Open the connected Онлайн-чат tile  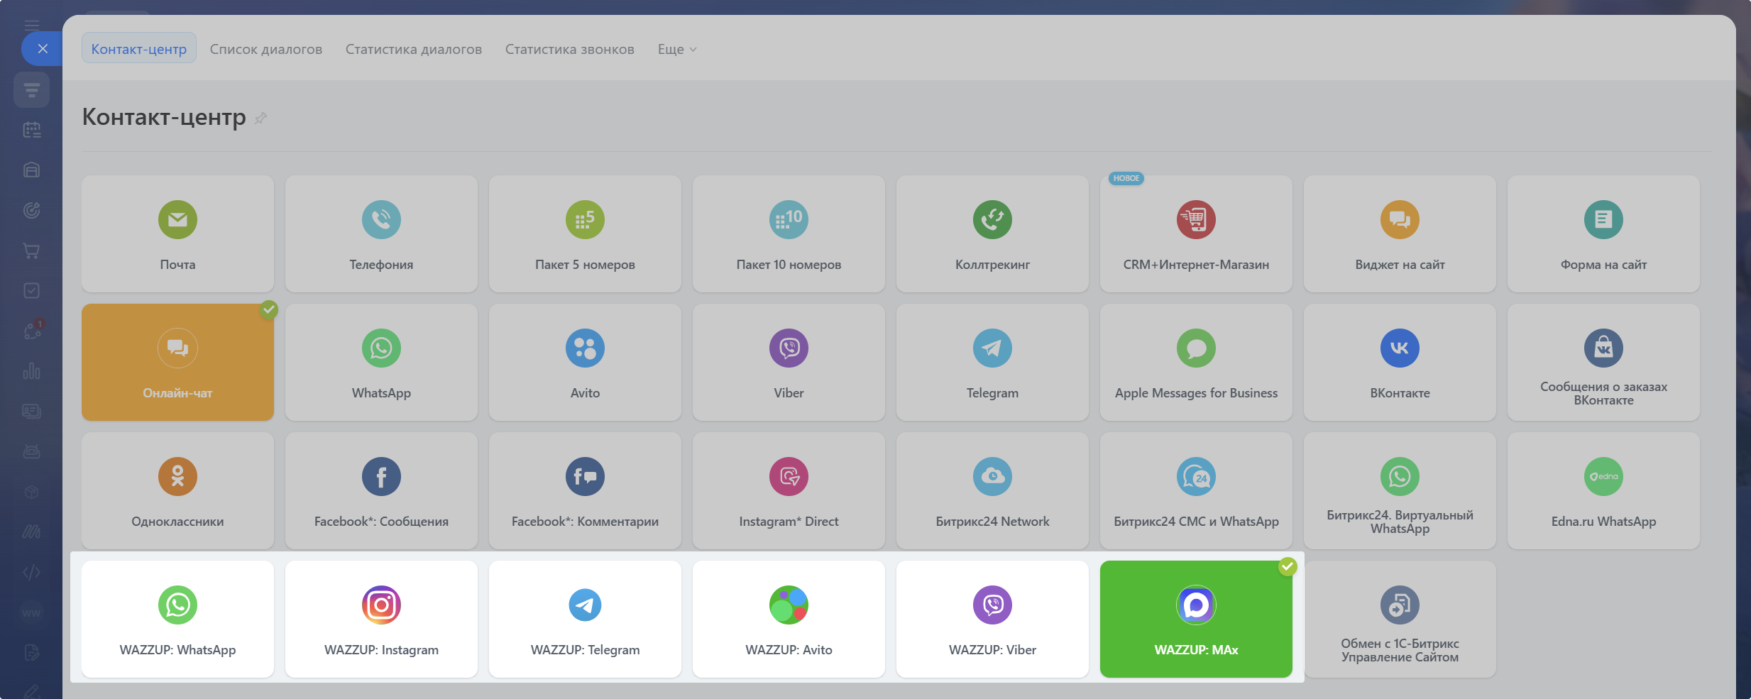tap(177, 363)
